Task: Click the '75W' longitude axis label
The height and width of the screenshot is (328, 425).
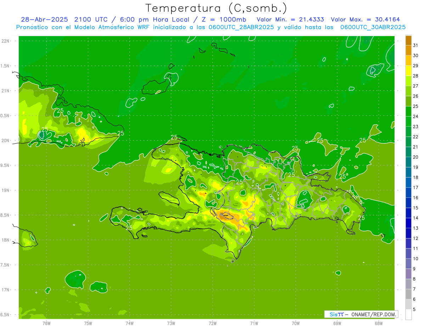Action: tap(88, 323)
